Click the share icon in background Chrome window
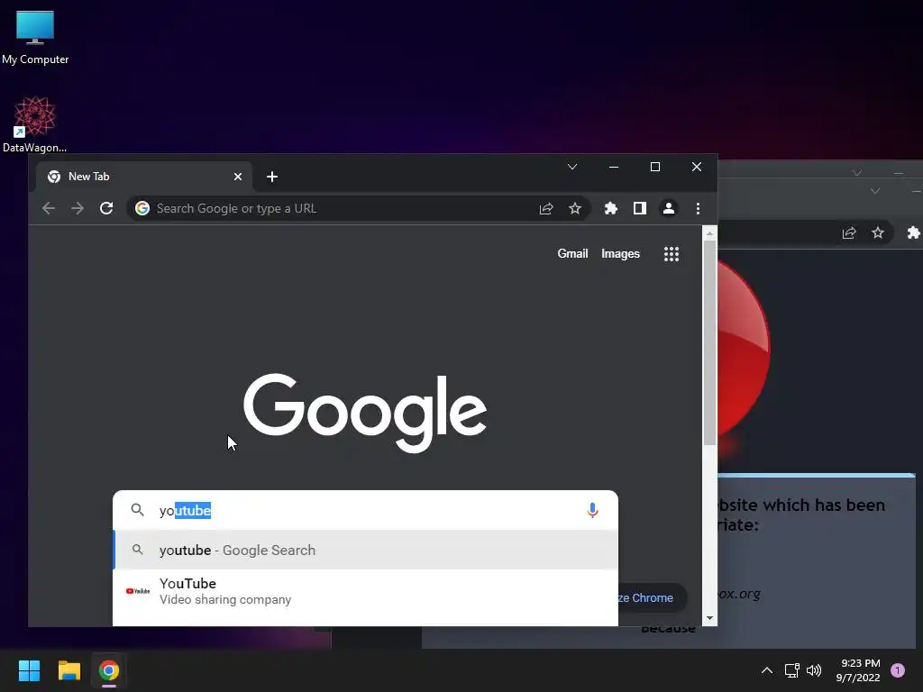Image resolution: width=923 pixels, height=692 pixels. pyautogui.click(x=849, y=233)
